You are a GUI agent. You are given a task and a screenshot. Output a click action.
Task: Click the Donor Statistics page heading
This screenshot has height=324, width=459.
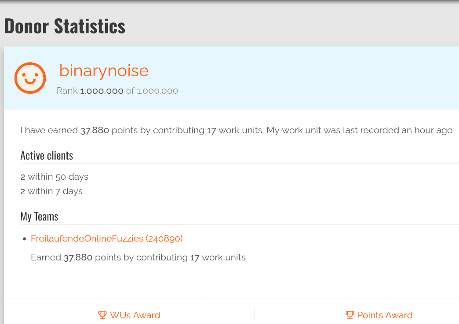coord(65,26)
